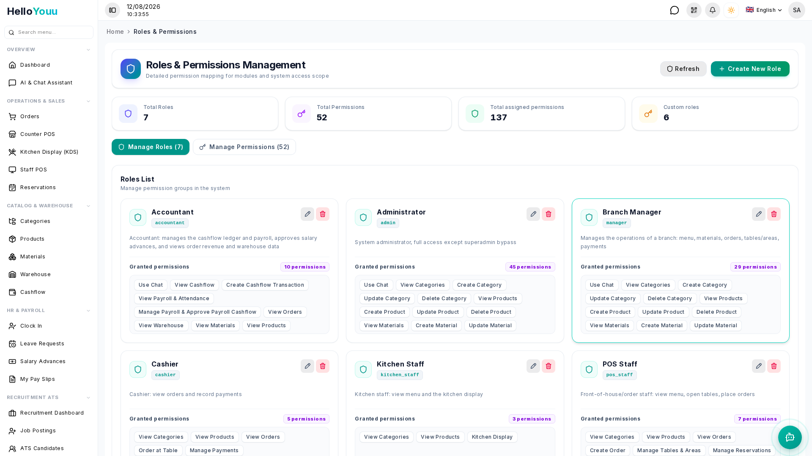
Task: Click the HelloYouu logo
Action: click(x=32, y=11)
